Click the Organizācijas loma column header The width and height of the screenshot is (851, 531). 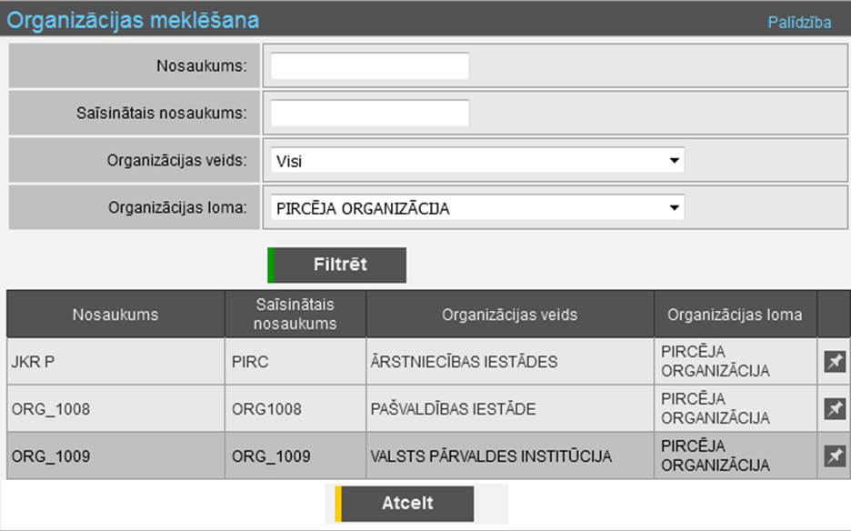pos(735,315)
